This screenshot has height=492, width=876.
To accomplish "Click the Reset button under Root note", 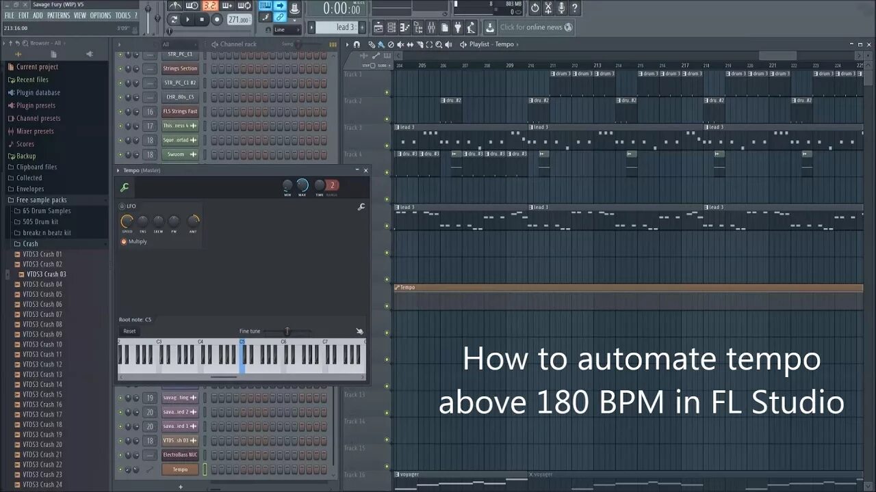I will [129, 331].
